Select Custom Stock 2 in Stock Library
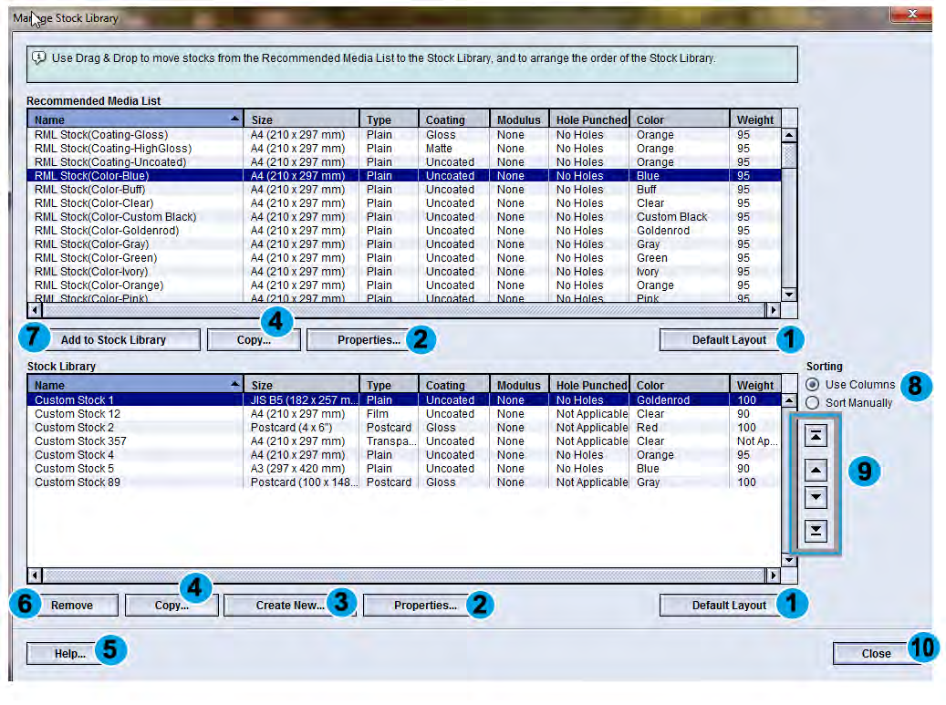 click(404, 428)
